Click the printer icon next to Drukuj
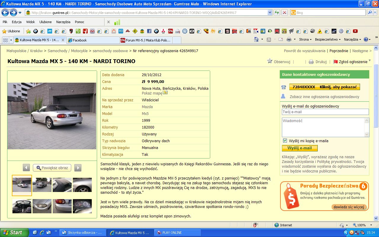 click(311, 62)
